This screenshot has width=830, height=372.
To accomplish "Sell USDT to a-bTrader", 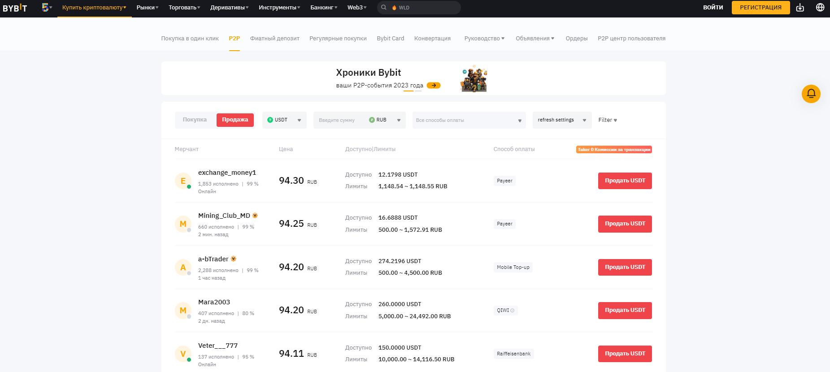I will tap(625, 267).
